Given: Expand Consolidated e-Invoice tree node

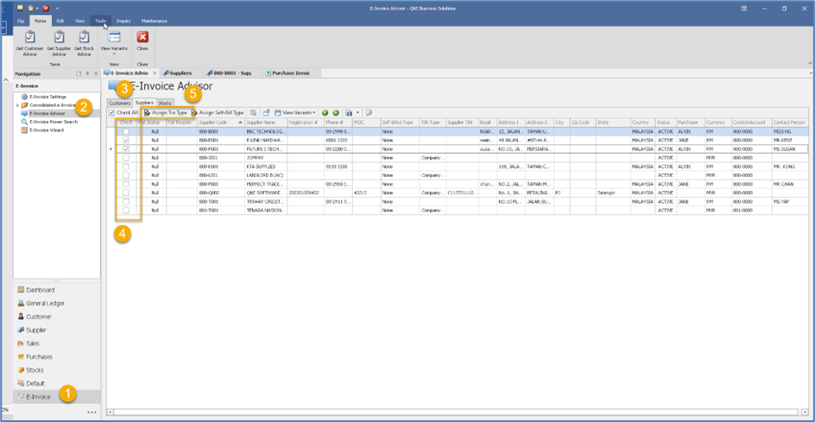Looking at the screenshot, I should click(x=17, y=105).
